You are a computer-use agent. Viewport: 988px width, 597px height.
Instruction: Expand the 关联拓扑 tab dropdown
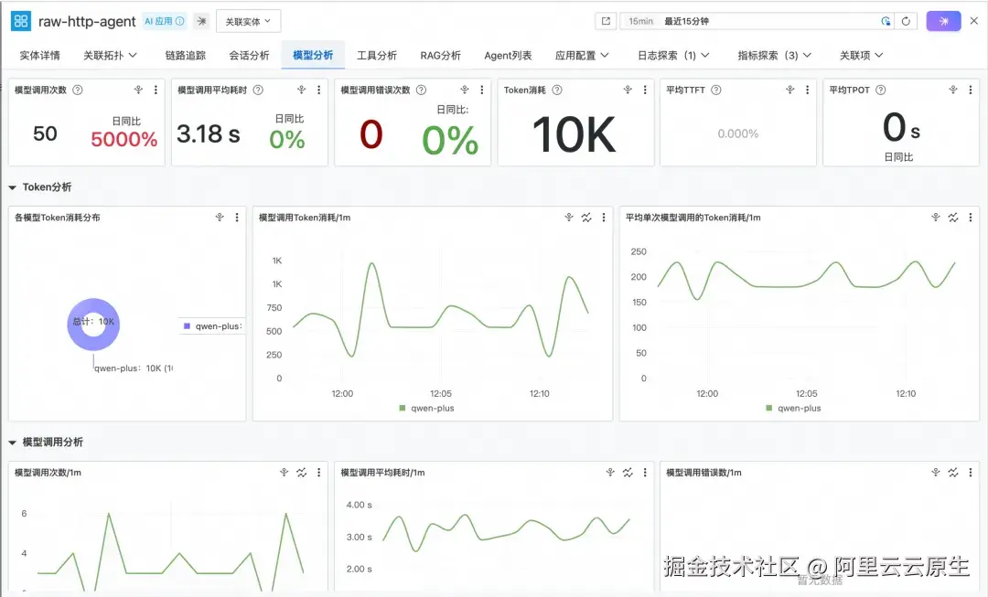tap(110, 56)
